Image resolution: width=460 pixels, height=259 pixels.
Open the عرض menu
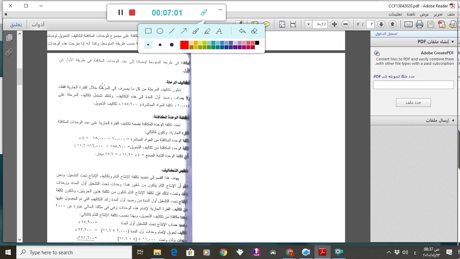pos(424,14)
